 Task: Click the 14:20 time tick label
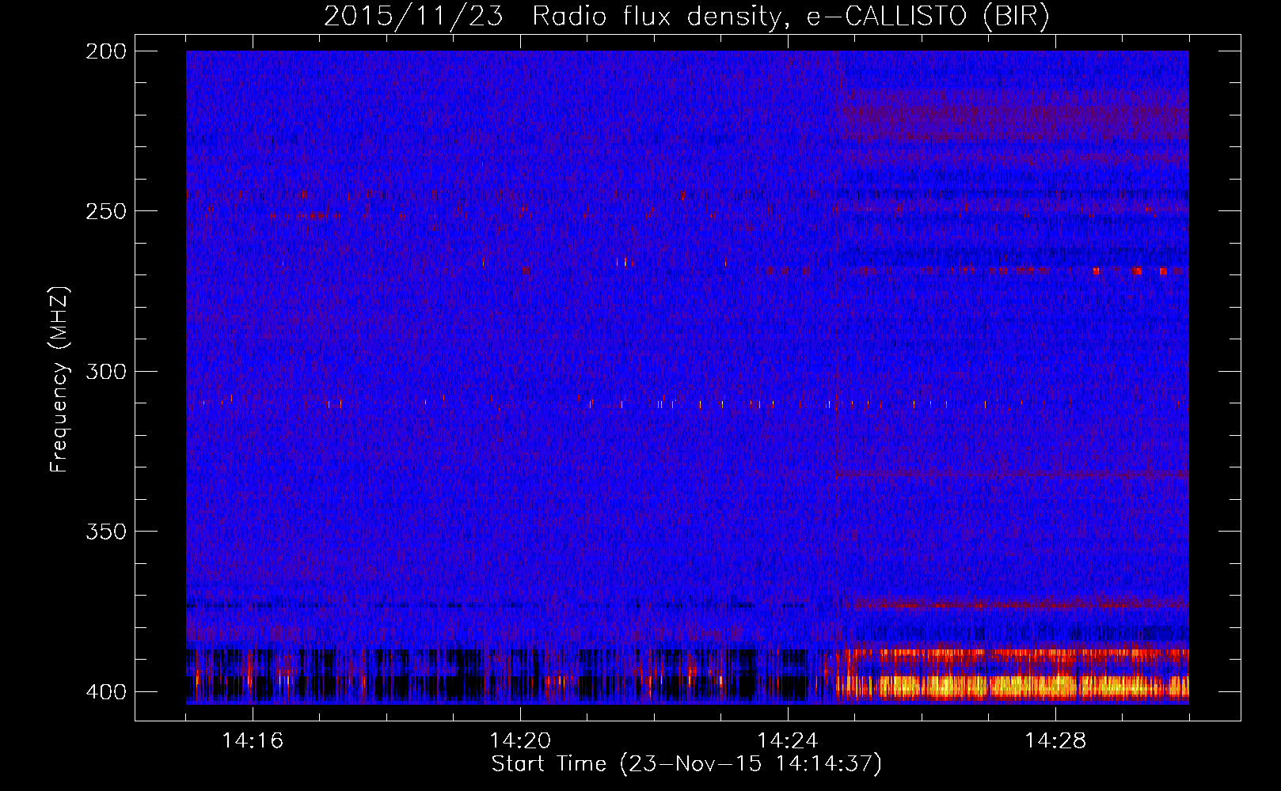pyautogui.click(x=520, y=741)
